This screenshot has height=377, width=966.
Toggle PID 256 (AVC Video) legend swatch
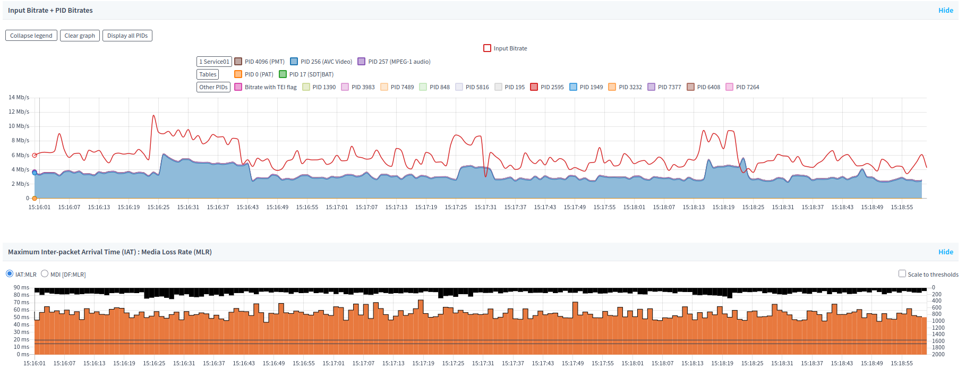click(x=294, y=62)
